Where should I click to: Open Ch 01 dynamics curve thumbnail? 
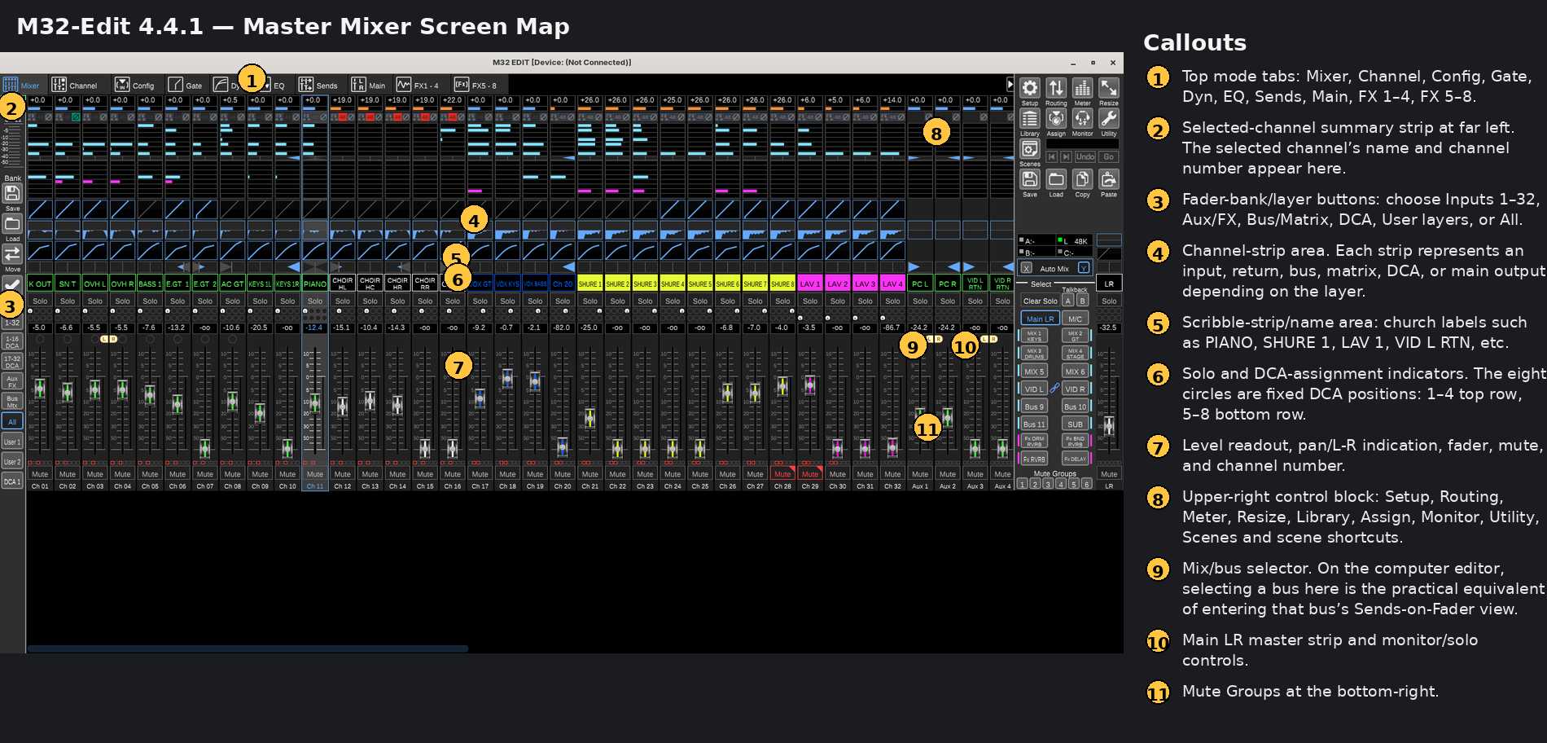pyautogui.click(x=40, y=250)
